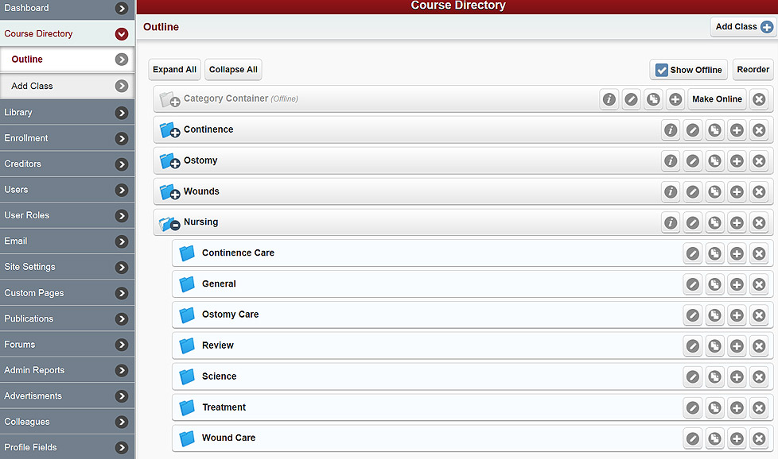The width and height of the screenshot is (778, 459).
Task: Copy the General subcategory
Action: click(714, 284)
